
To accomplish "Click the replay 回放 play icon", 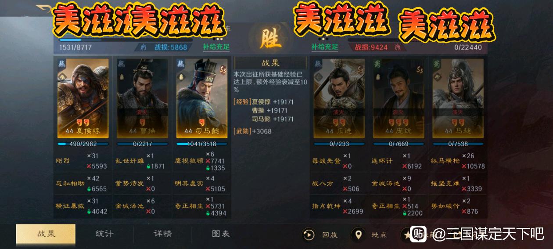I will pyautogui.click(x=309, y=235).
